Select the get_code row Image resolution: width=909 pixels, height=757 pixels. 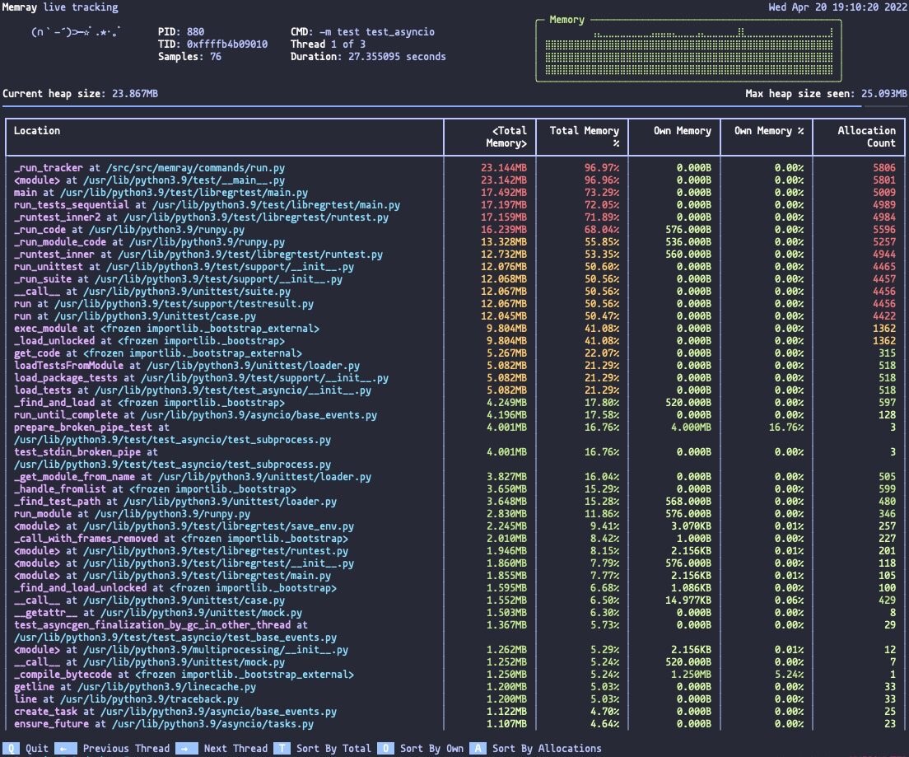[454, 353]
